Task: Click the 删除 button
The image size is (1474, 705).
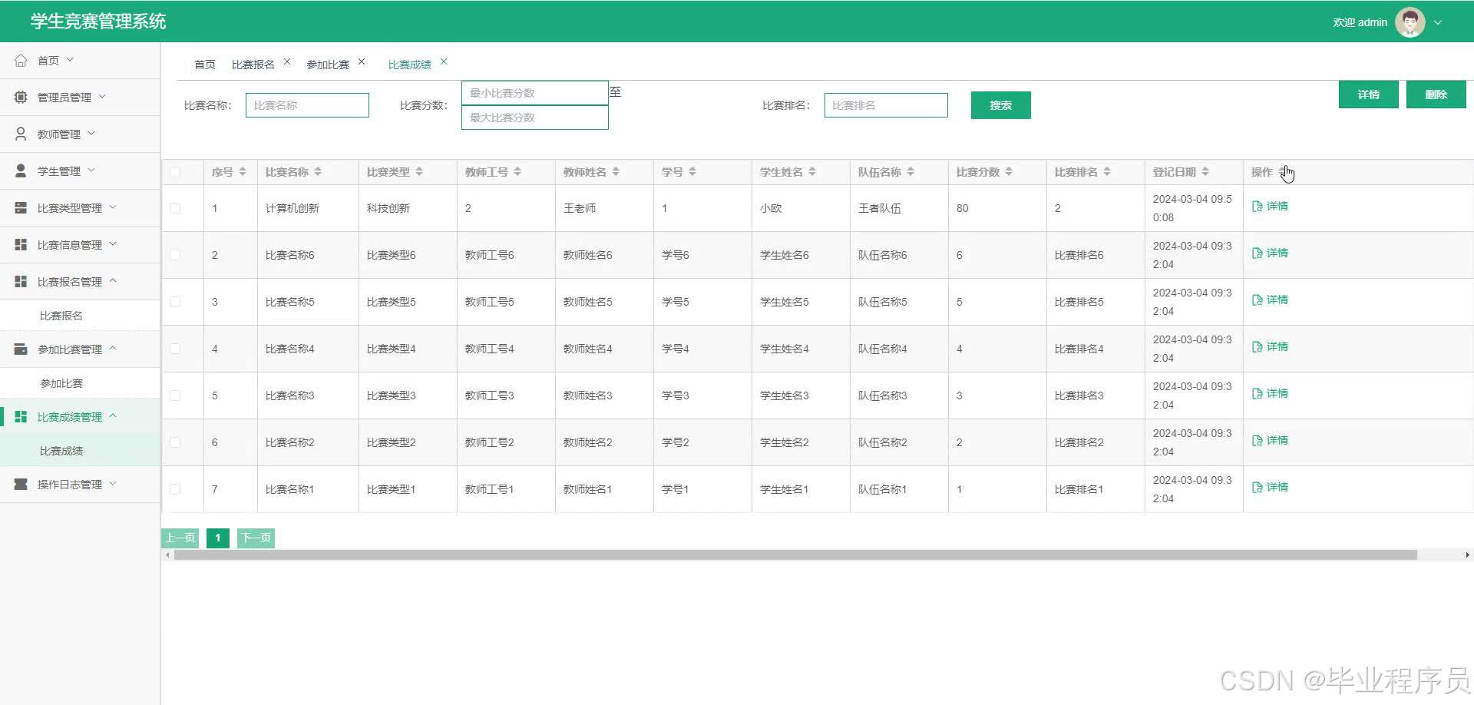Action: pyautogui.click(x=1436, y=94)
